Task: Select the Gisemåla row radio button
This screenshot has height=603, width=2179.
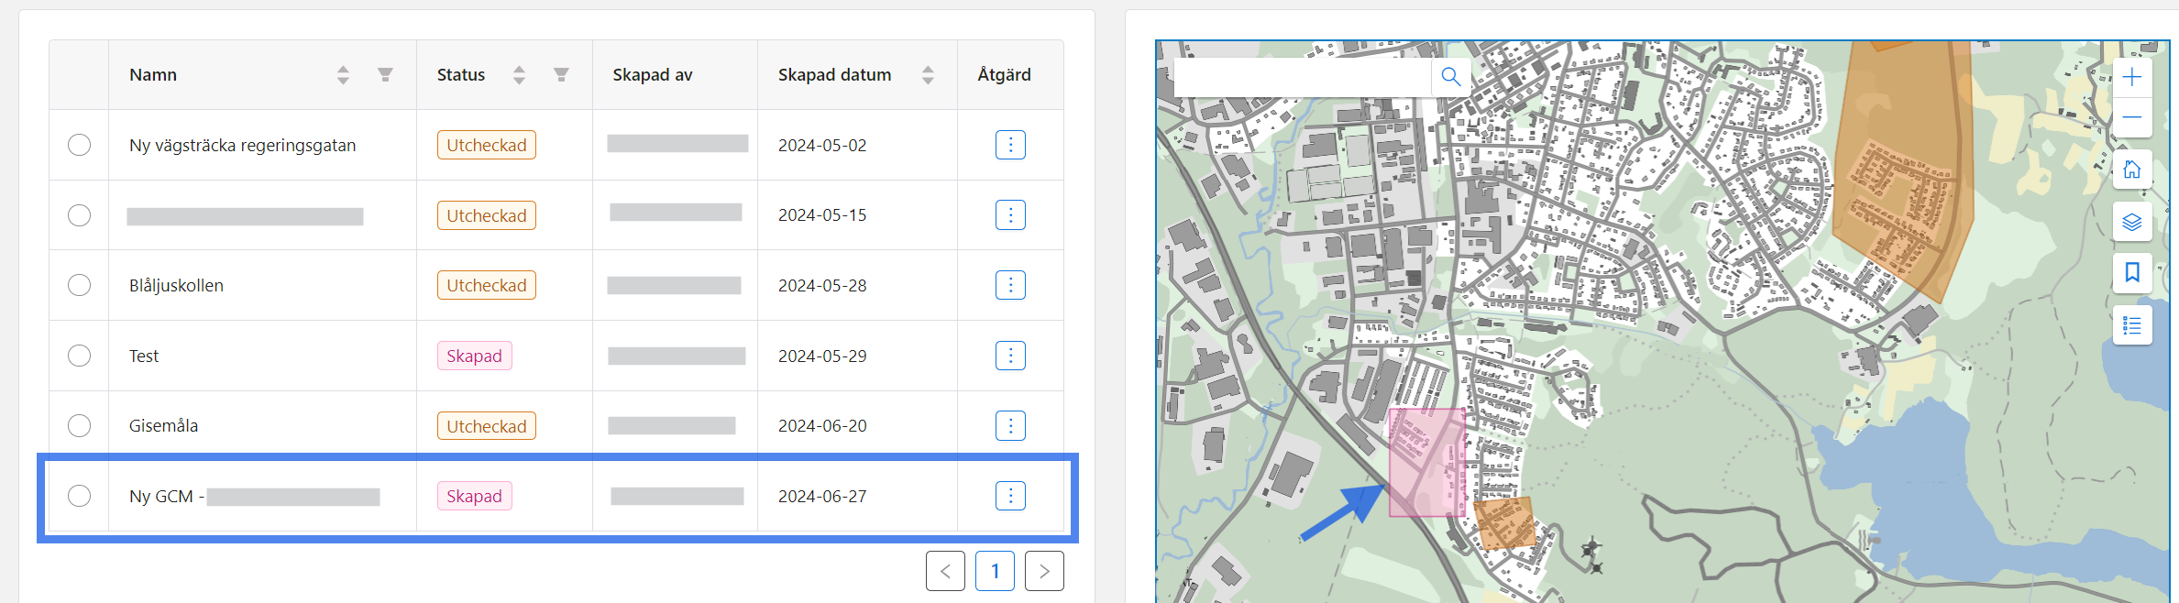Action: [x=80, y=426]
